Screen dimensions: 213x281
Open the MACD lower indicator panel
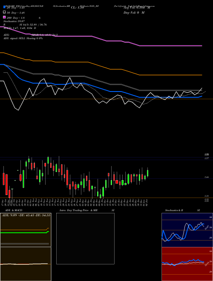pos(26,264)
